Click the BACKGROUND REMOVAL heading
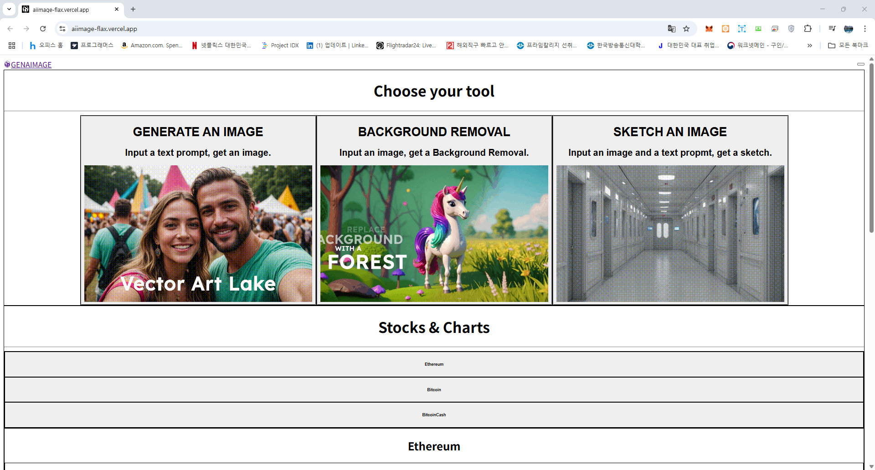The width and height of the screenshot is (875, 470). click(x=434, y=132)
